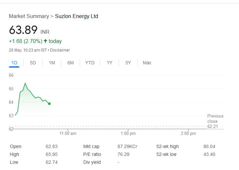This screenshot has height=170, width=239.
Task: Select the YTD range tab
Action: pos(90,63)
